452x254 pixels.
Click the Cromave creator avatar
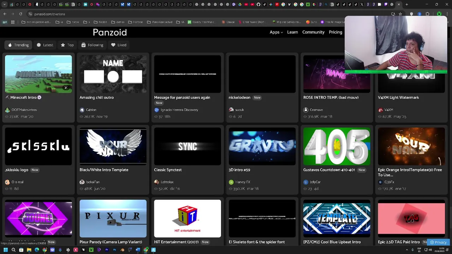pos(306,110)
